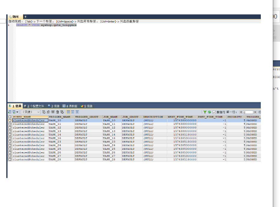
Task: Click the duplicate current row icon
Action: coord(48,112)
